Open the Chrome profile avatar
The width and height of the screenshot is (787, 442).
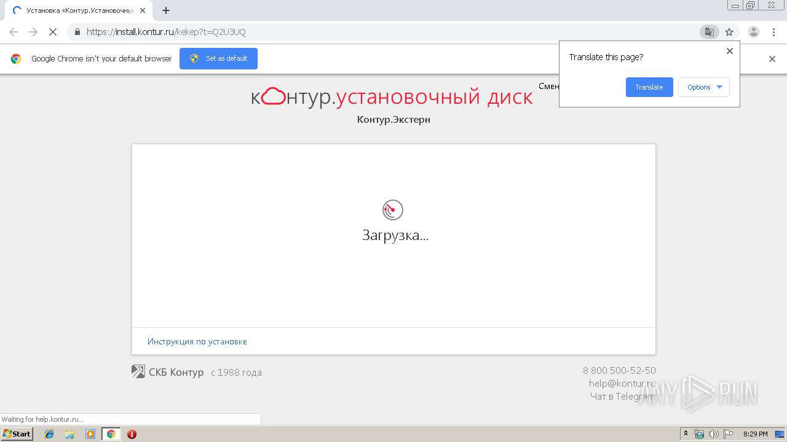754,32
